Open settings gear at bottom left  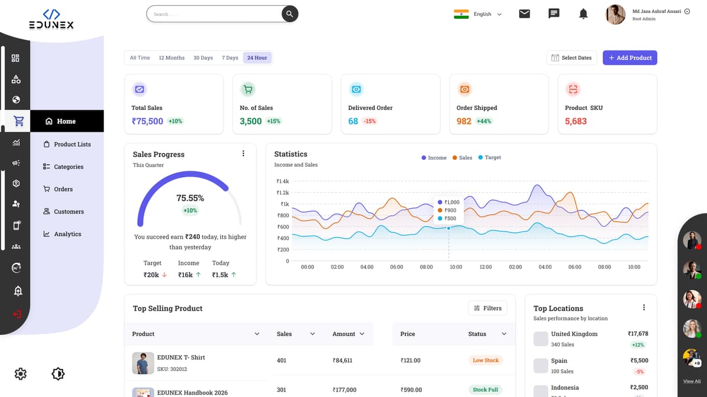tap(21, 373)
